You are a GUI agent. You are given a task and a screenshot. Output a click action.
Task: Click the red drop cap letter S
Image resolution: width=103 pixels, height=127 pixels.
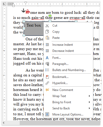(x=28, y=11)
